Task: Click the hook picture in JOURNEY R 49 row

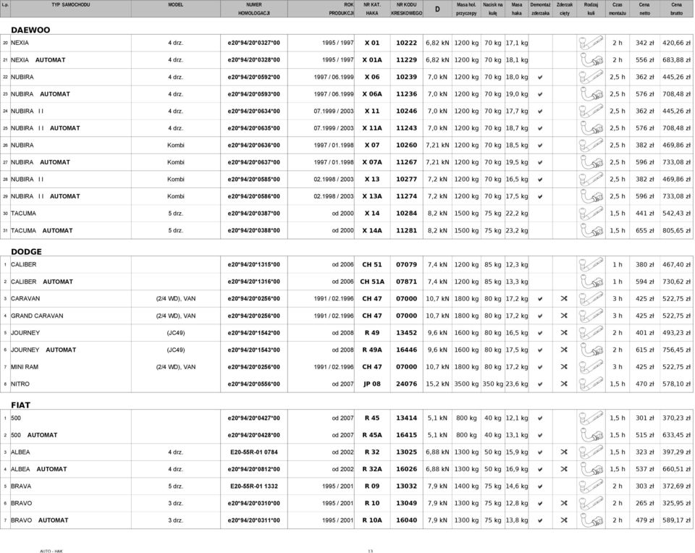Action: pos(591,333)
